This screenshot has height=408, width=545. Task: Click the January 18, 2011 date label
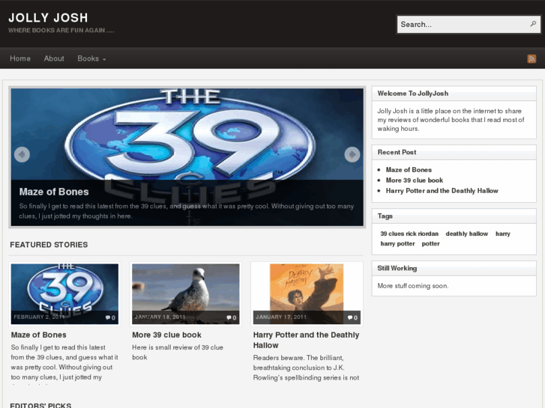[x=160, y=317]
